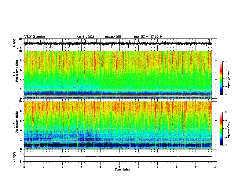Click the ch.1 color bar log(PSD) unit label
242x187 pixels.
[229, 79]
